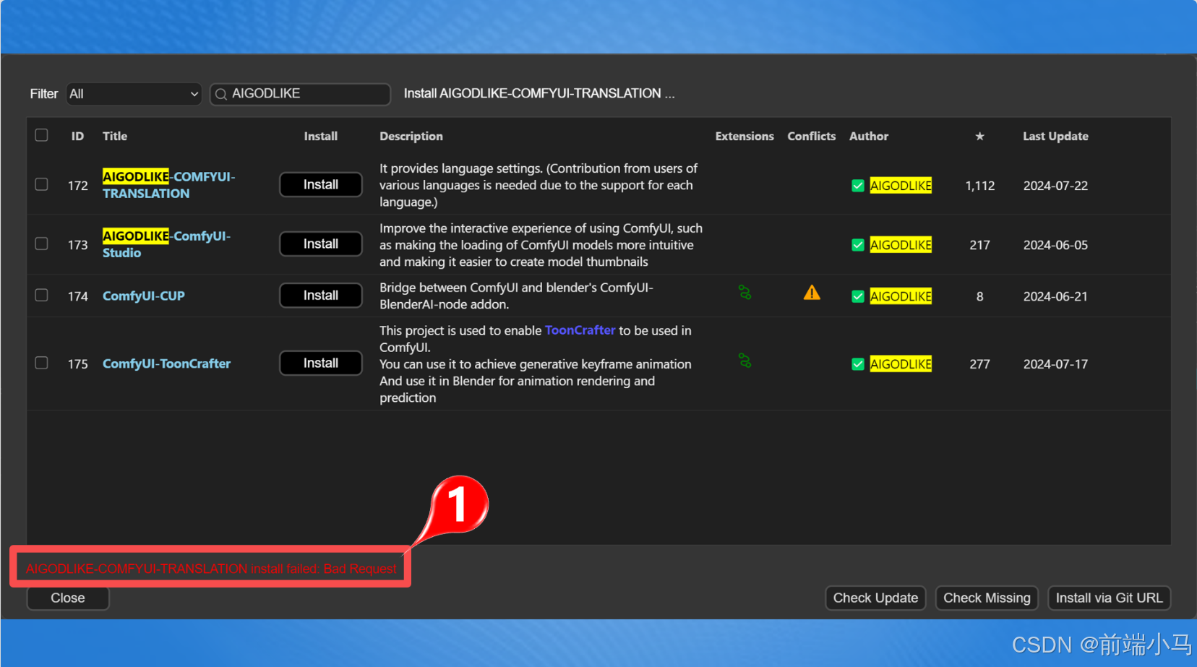
Task: Click the AIGODLIKE search input field
Action: pyautogui.click(x=300, y=94)
